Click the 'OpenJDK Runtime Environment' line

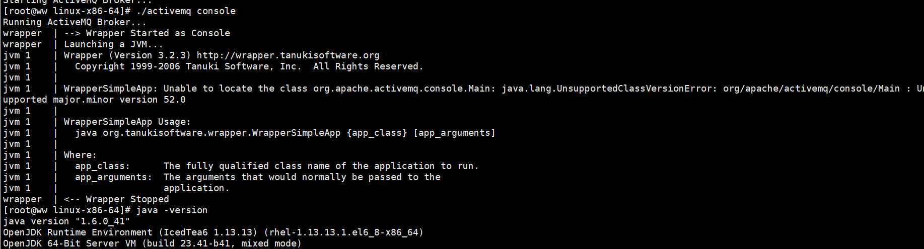pos(213,232)
